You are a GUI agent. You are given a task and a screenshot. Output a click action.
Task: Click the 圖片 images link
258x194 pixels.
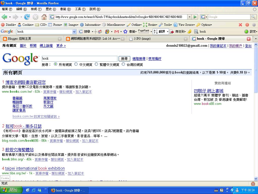(23, 45)
